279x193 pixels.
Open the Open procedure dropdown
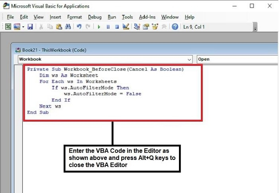[x=238, y=59]
